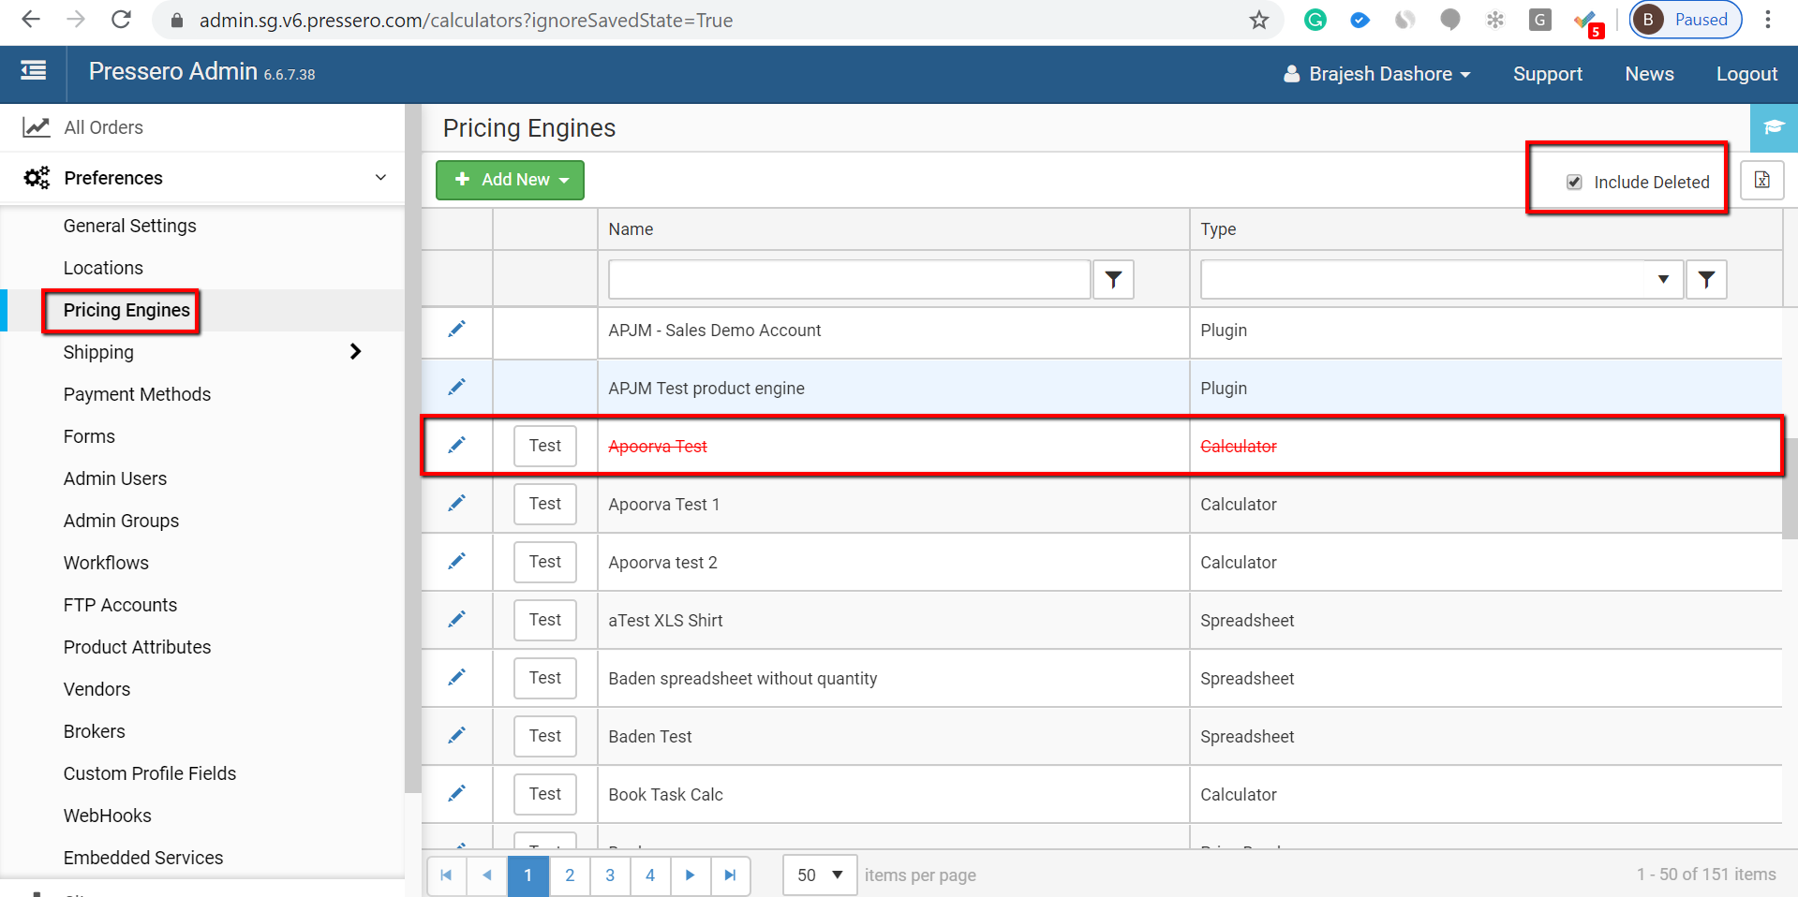This screenshot has width=1798, height=897.
Task: Select Pricing Engines in sidebar
Action: pyautogui.click(x=126, y=310)
